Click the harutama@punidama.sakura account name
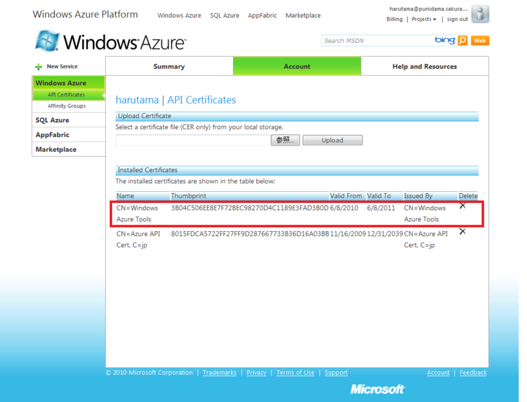Viewport: 527px width, 402px height. click(429, 9)
